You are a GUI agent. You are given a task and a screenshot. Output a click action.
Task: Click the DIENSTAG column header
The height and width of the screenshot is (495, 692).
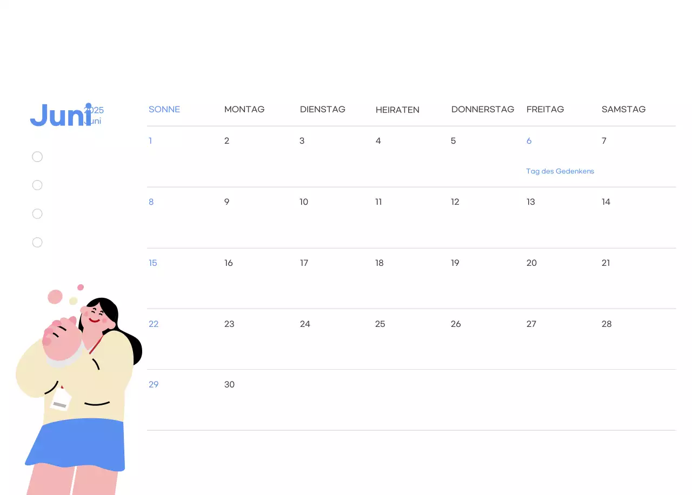point(323,109)
